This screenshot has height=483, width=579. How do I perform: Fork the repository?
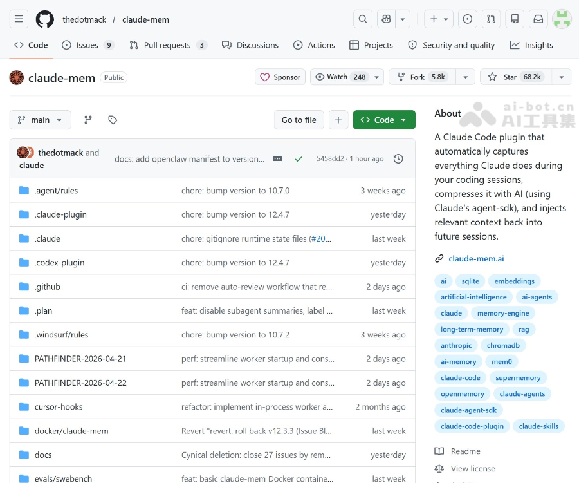click(x=423, y=77)
